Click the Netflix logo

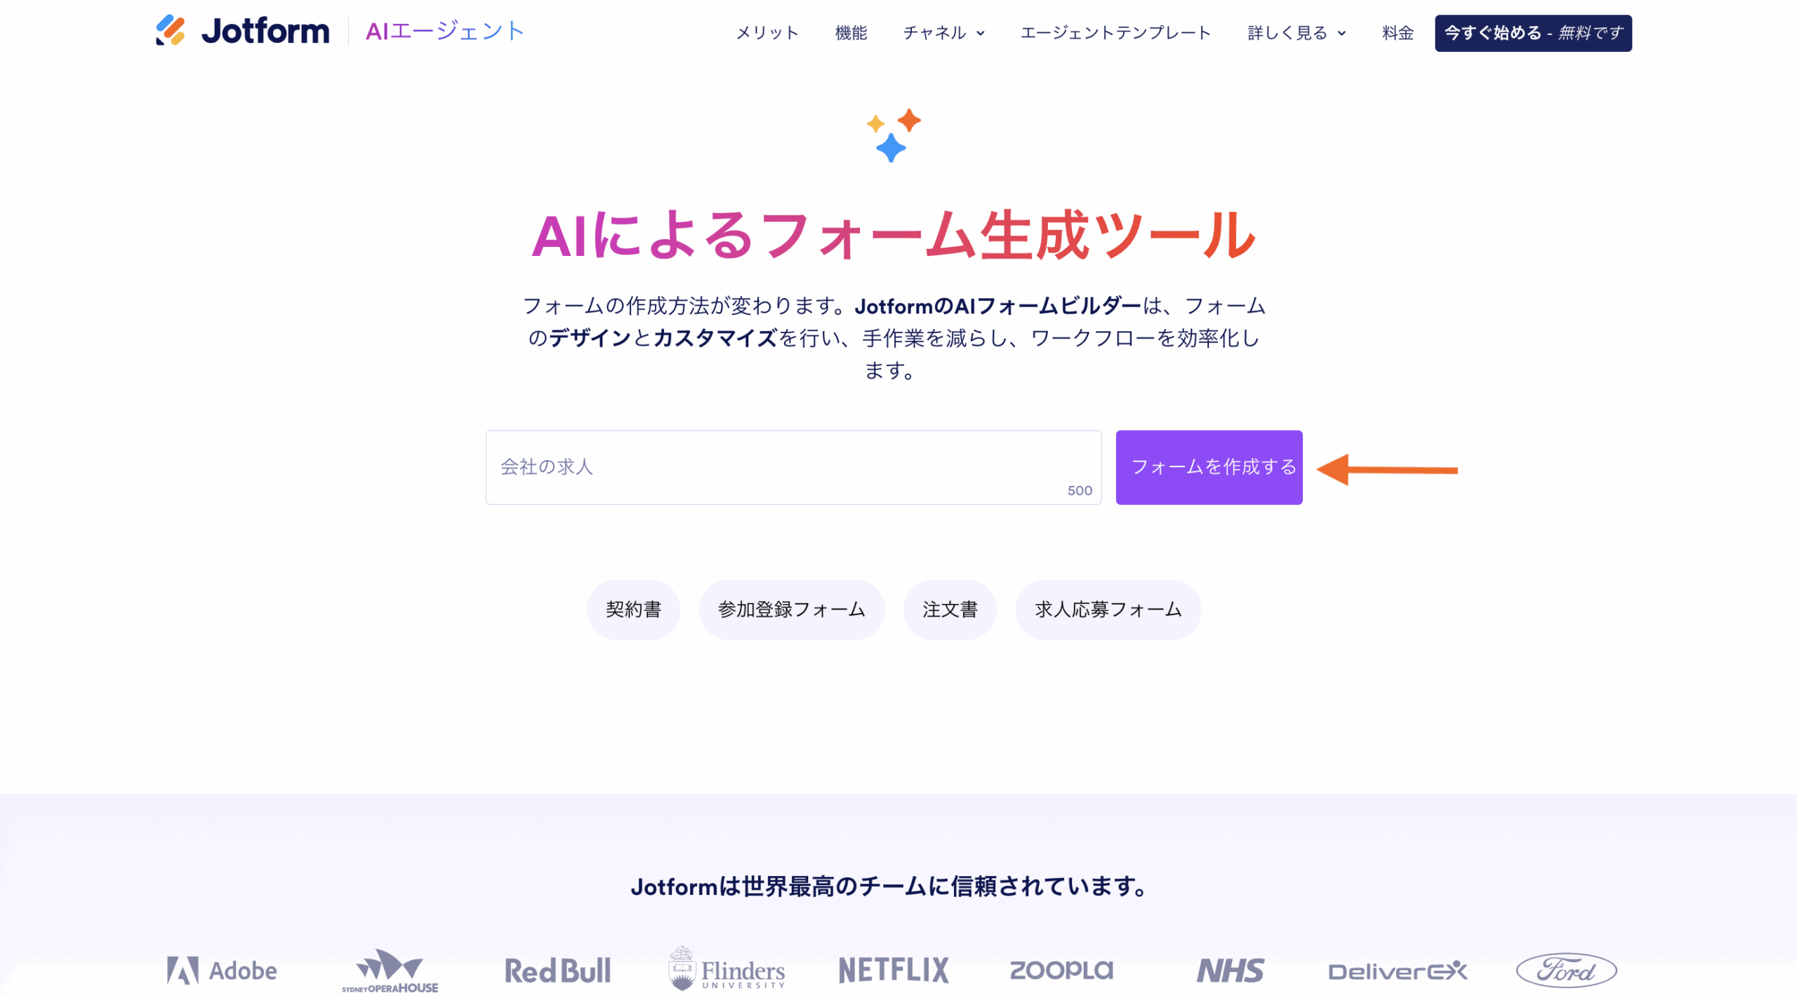tap(894, 971)
